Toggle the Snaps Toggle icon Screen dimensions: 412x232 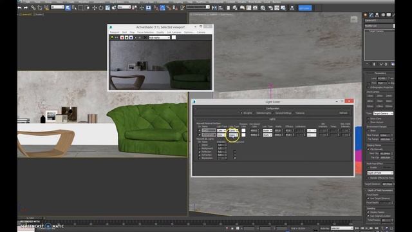[x=156, y=8]
